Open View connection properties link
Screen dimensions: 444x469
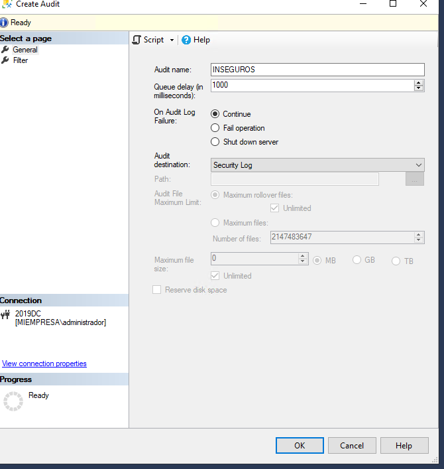click(x=44, y=364)
